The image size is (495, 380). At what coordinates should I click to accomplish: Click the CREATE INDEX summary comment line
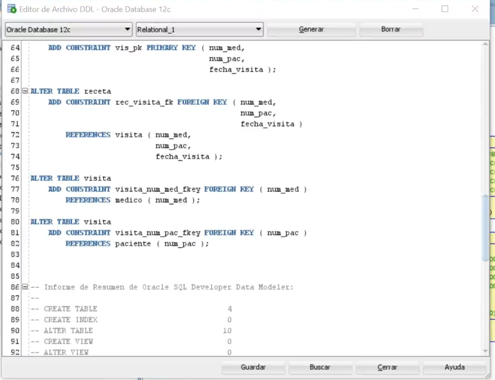[x=131, y=319]
